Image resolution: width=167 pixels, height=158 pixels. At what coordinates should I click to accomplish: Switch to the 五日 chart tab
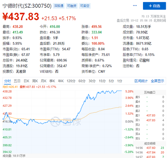tap(17, 81)
